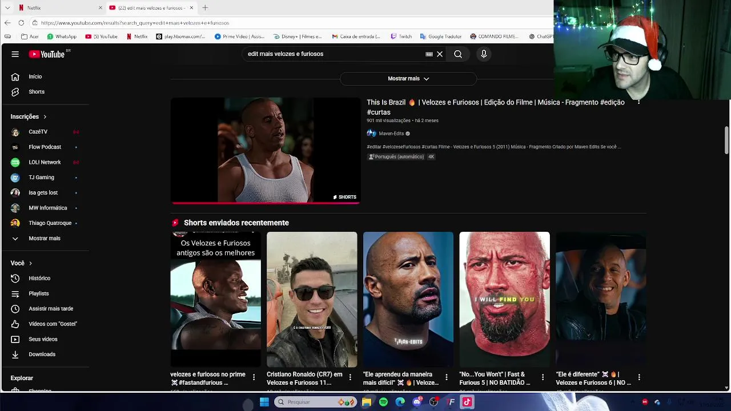731x411 pixels.
Task: Open play.hbomax.com bookmark
Action: coord(180,37)
